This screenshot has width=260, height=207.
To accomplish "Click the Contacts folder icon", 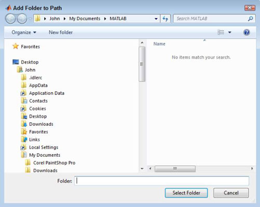I will point(24,100).
